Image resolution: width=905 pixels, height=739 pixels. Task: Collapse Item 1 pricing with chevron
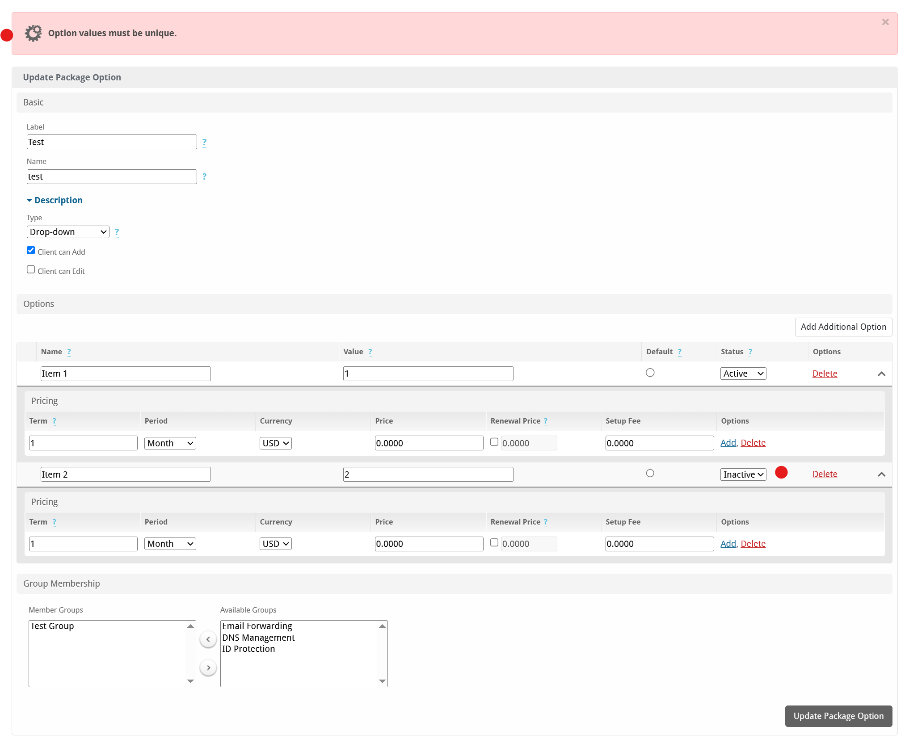[x=881, y=374]
